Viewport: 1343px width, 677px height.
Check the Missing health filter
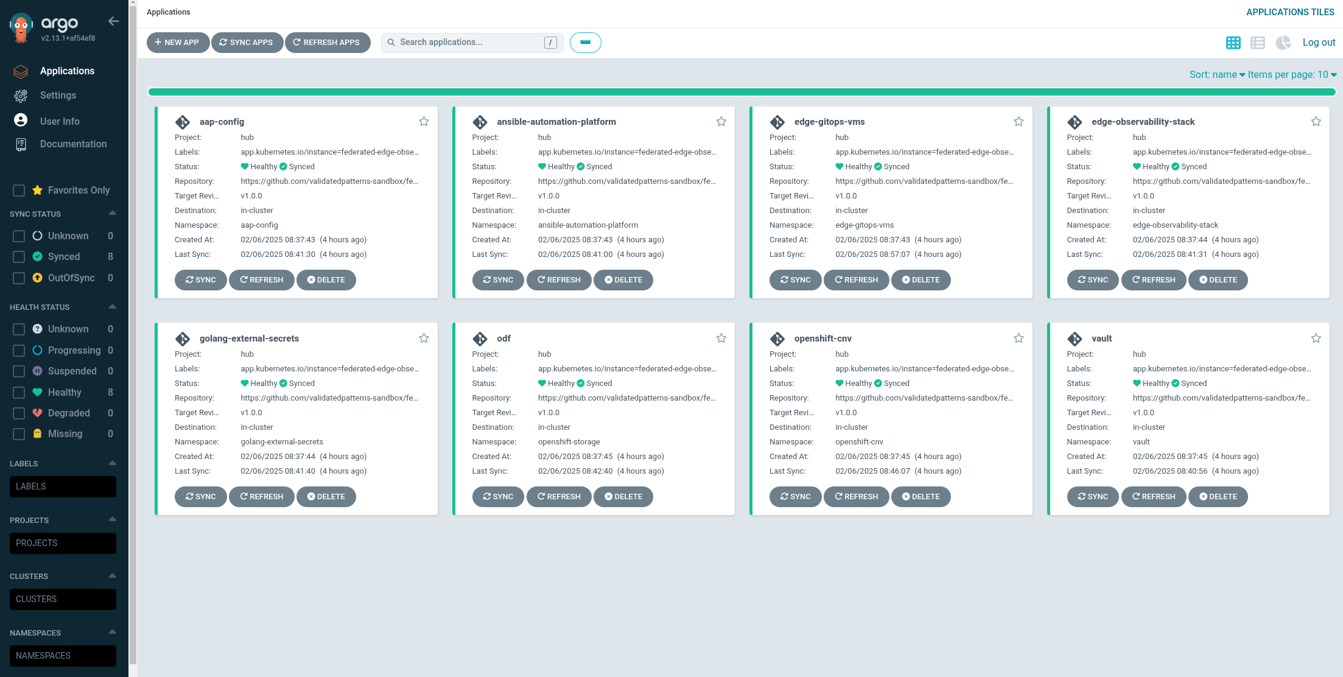click(19, 434)
